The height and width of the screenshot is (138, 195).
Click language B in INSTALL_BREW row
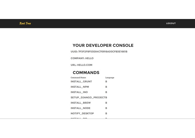[106, 103]
